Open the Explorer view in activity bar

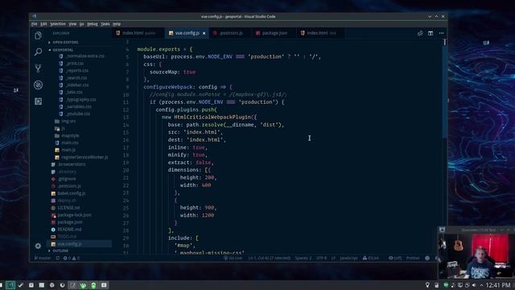(38, 35)
